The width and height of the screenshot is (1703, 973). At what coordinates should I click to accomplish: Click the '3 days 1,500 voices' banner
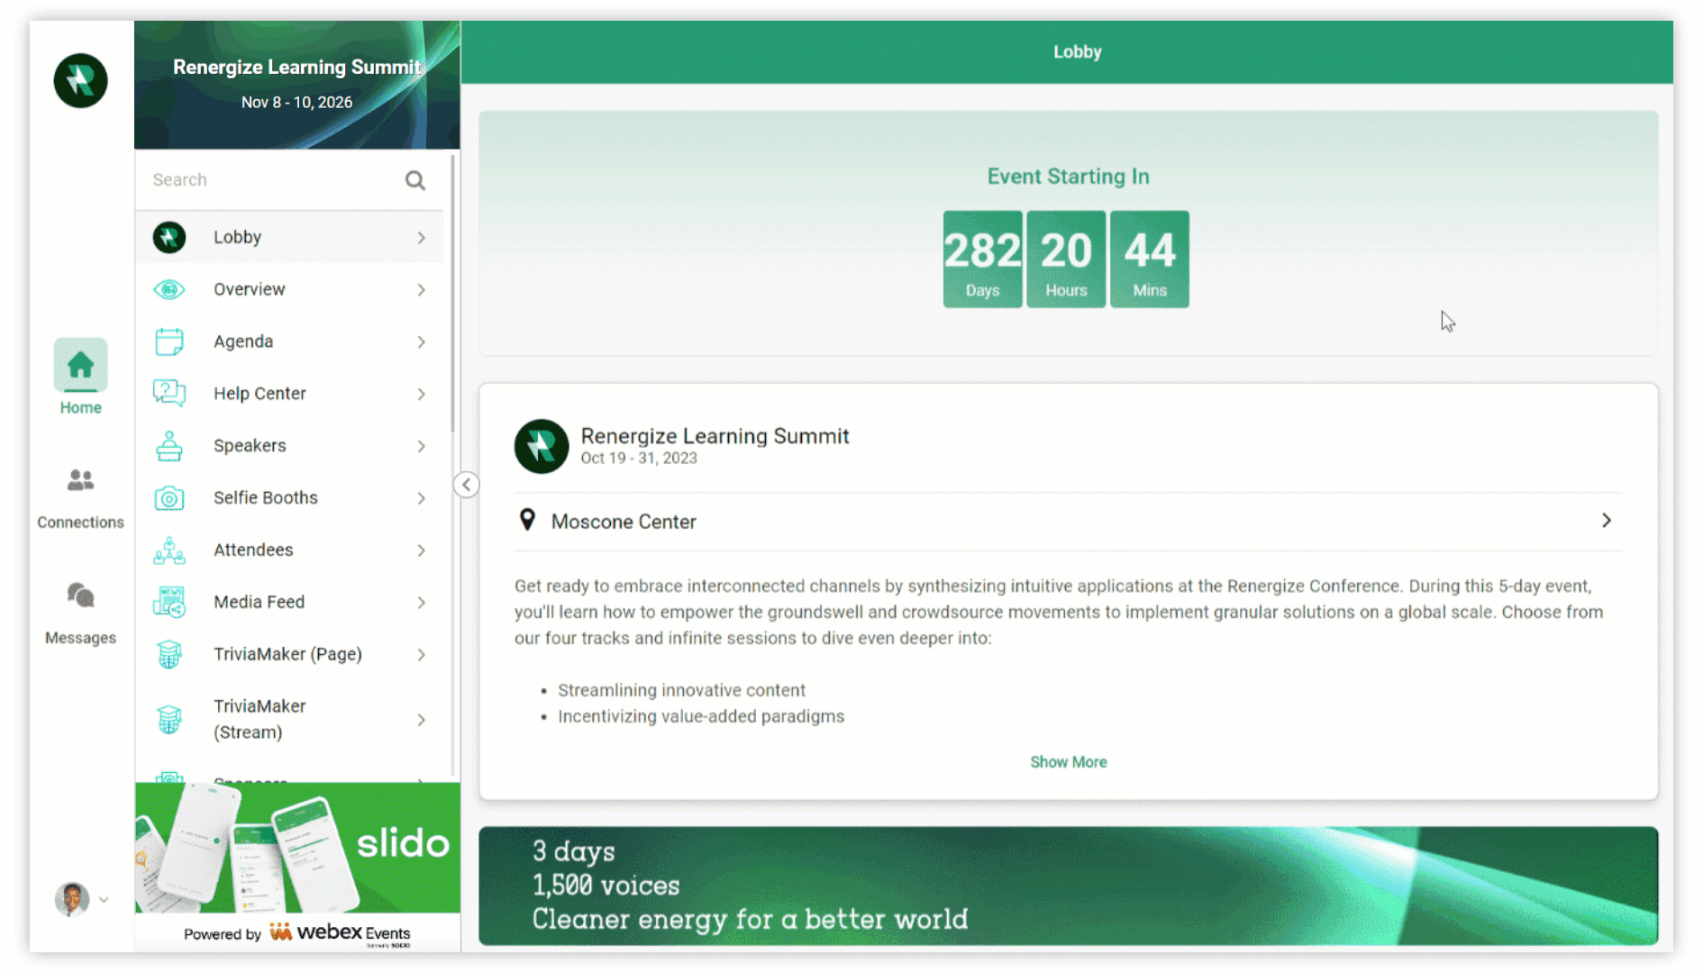pos(1068,886)
